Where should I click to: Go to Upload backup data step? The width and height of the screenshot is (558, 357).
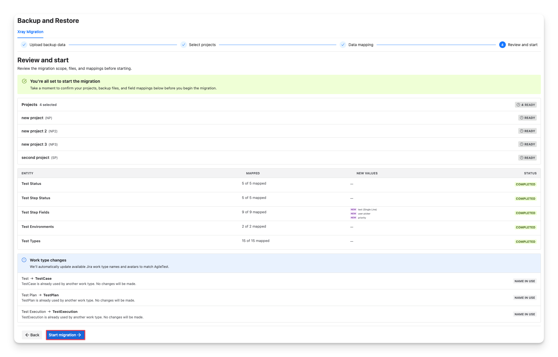(47, 45)
